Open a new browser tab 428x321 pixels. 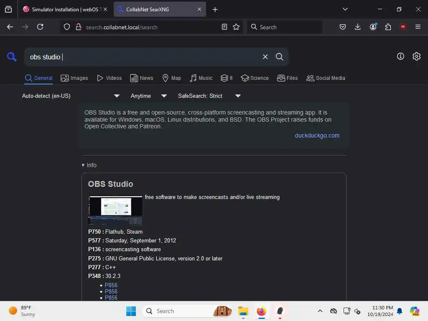pos(215,10)
